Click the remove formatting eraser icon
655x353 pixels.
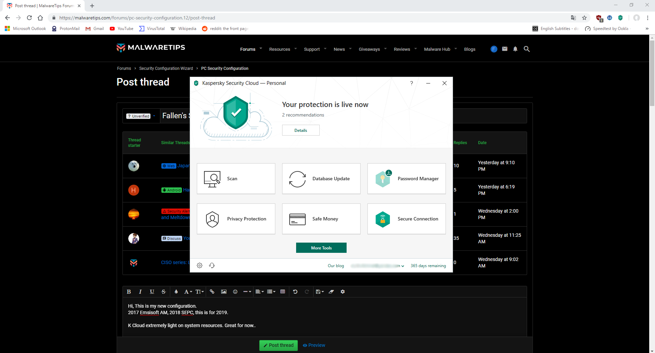click(331, 292)
